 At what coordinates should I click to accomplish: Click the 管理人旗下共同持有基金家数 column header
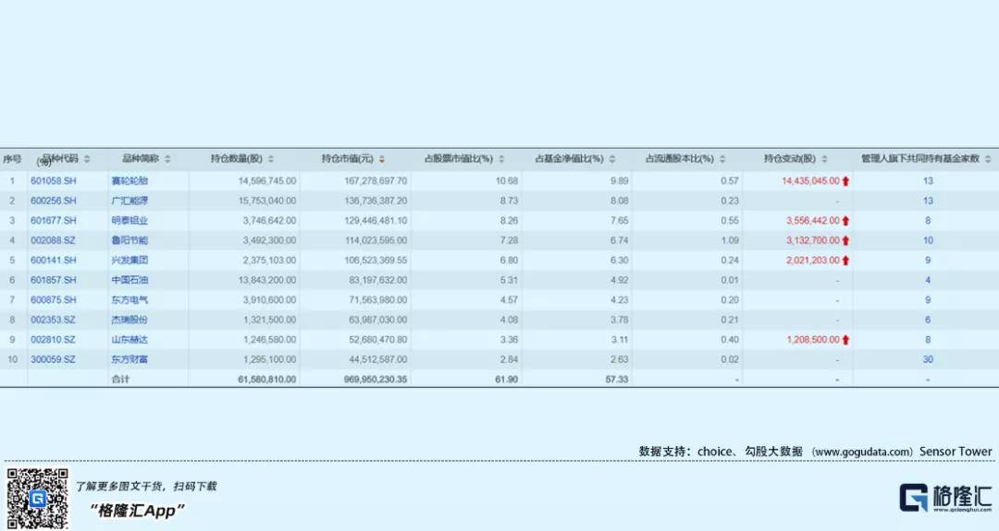(919, 159)
